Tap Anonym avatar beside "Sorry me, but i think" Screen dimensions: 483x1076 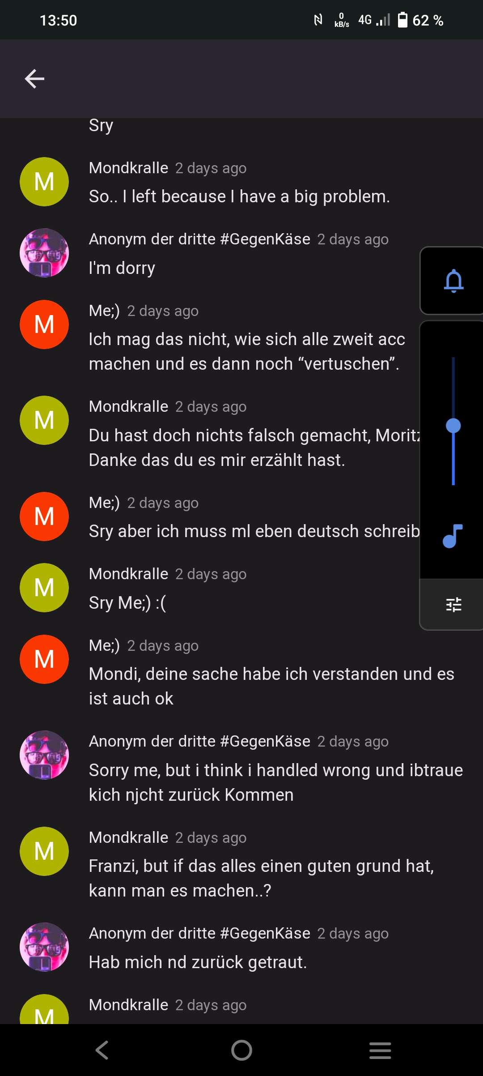(x=44, y=755)
